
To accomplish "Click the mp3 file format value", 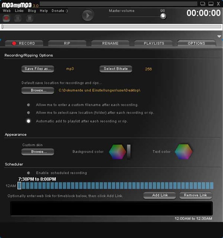I will click(x=70, y=69).
